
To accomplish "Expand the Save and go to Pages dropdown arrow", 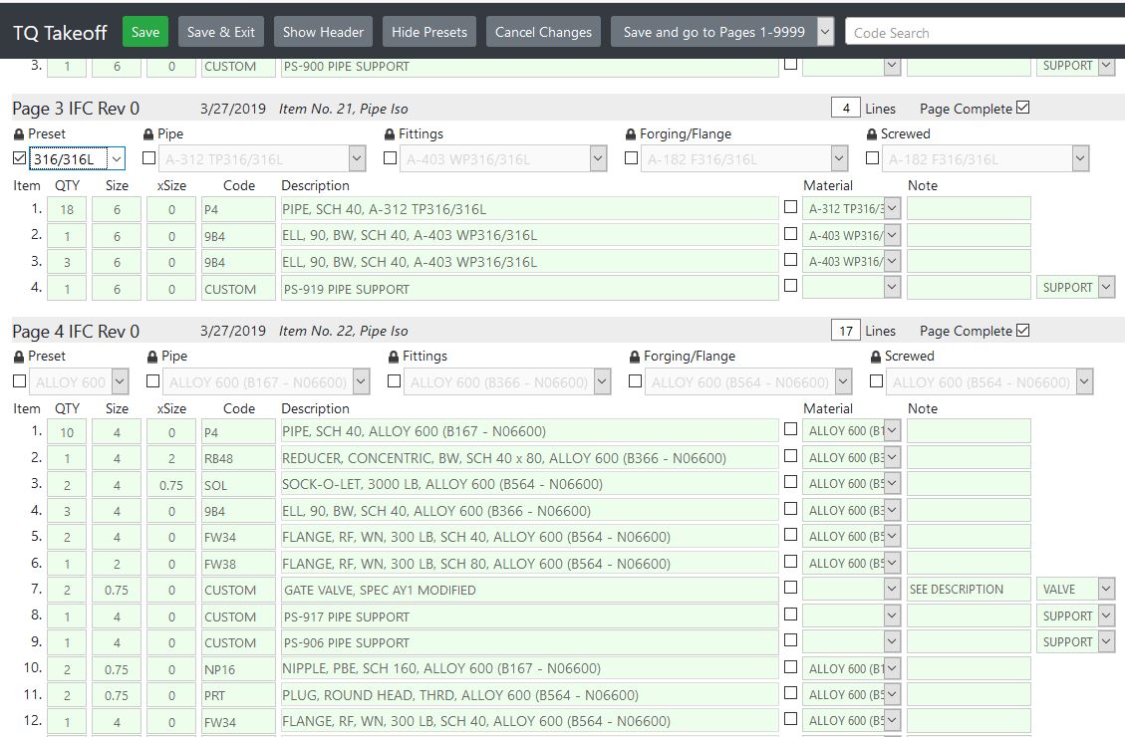I will (824, 32).
